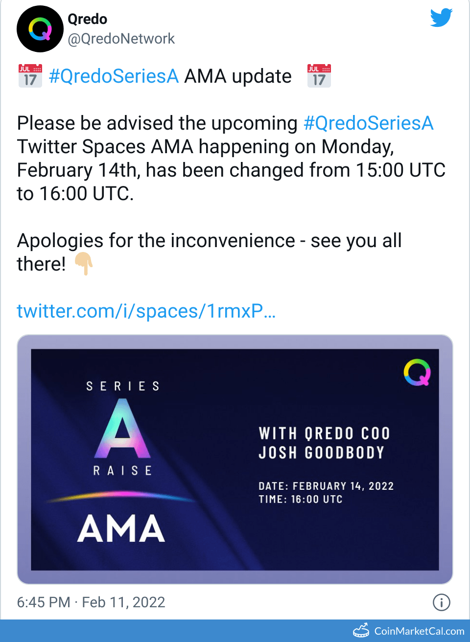Open the Qredo display name link
Screen dimensions: 470x642
click(87, 19)
